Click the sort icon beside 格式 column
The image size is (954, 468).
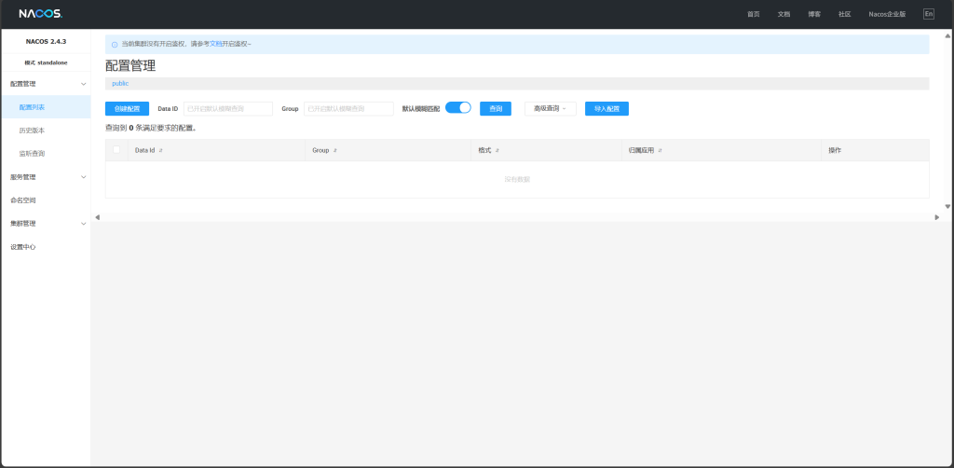[x=497, y=150]
